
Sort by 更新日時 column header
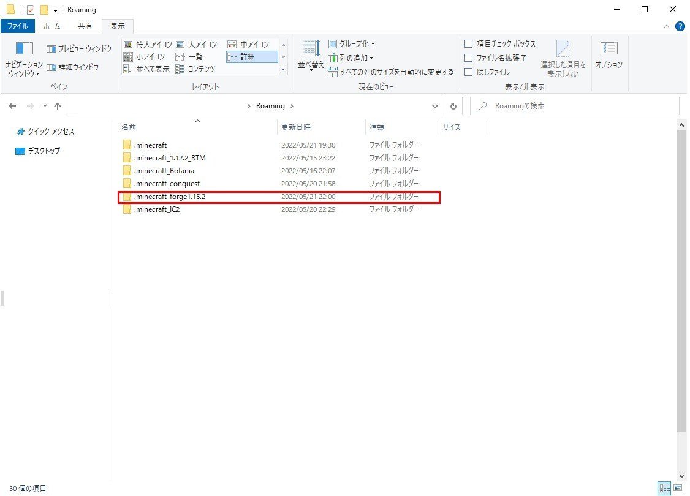point(321,127)
